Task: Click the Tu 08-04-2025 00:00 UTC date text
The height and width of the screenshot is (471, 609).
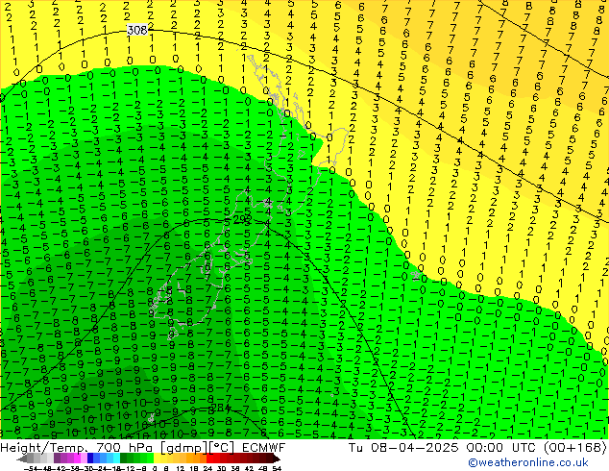Action: (x=443, y=448)
